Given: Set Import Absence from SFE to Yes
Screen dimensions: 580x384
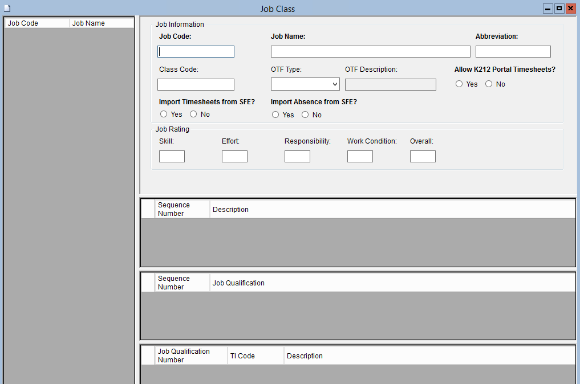Looking at the screenshot, I should [x=275, y=115].
